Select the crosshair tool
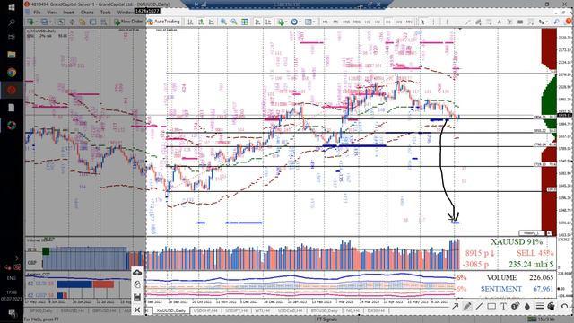The width and height of the screenshot is (574, 323). 433,22
